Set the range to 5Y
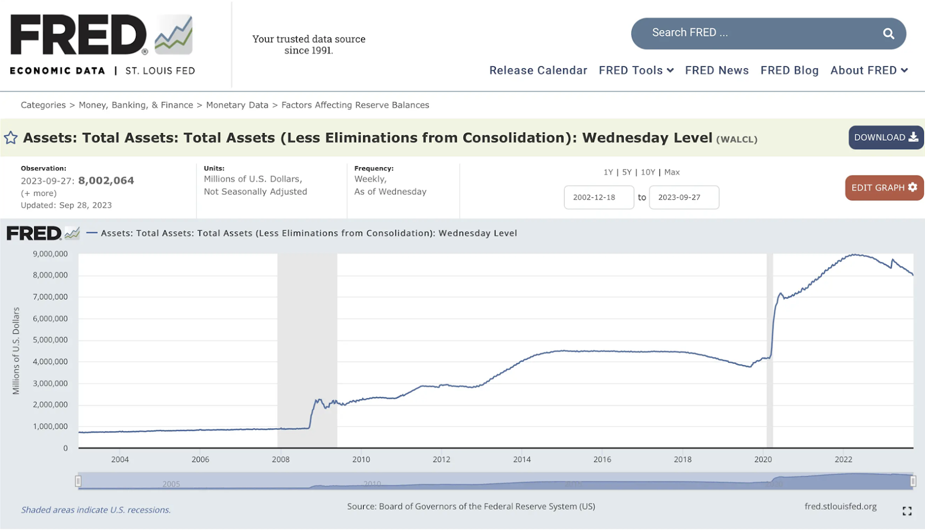 click(627, 172)
